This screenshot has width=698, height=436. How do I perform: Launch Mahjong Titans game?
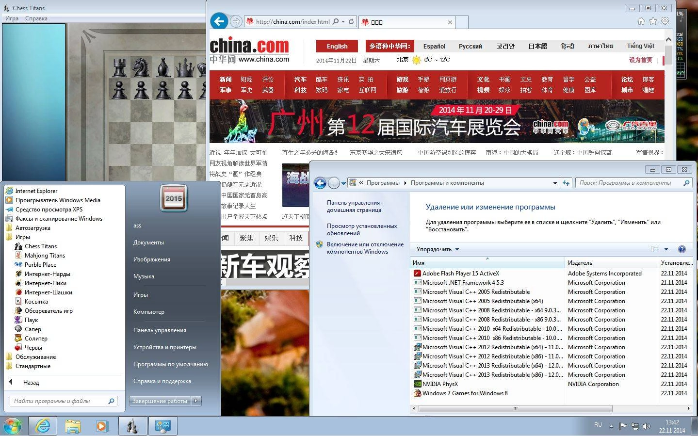[x=45, y=256]
